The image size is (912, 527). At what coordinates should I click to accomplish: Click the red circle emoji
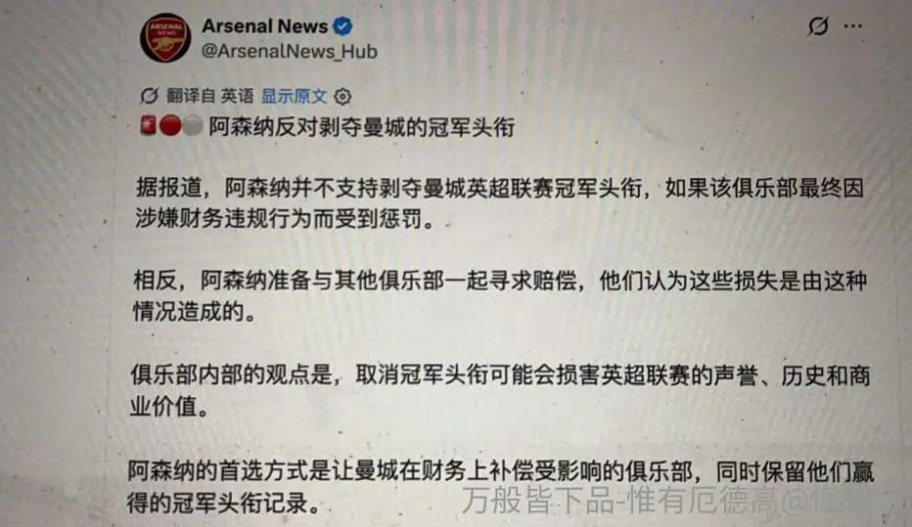pyautogui.click(x=170, y=125)
